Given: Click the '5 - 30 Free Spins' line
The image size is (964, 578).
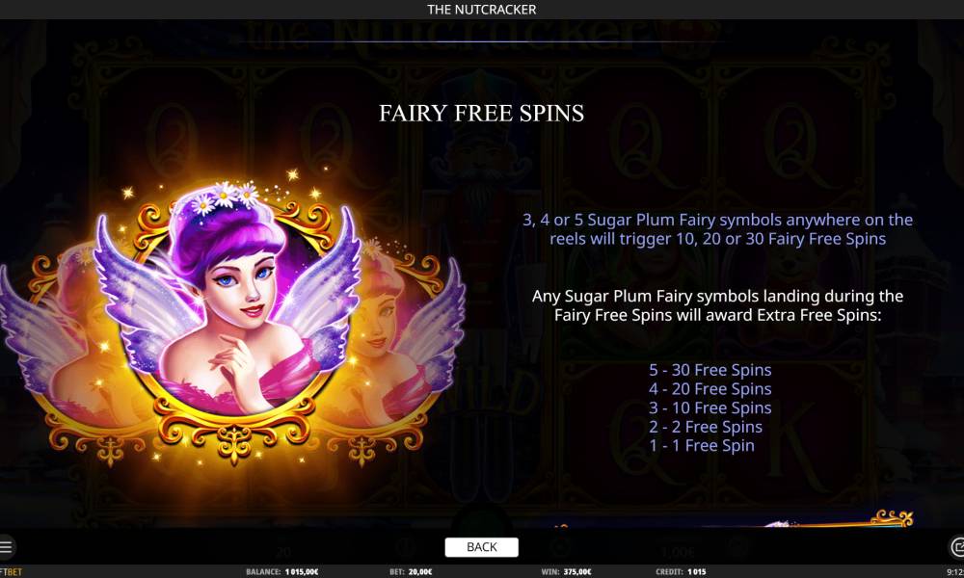Looking at the screenshot, I should pos(710,370).
